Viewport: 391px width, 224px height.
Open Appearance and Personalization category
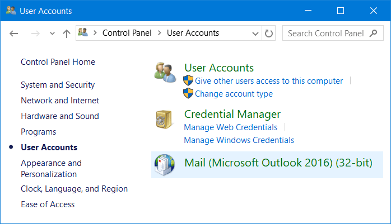(x=51, y=169)
